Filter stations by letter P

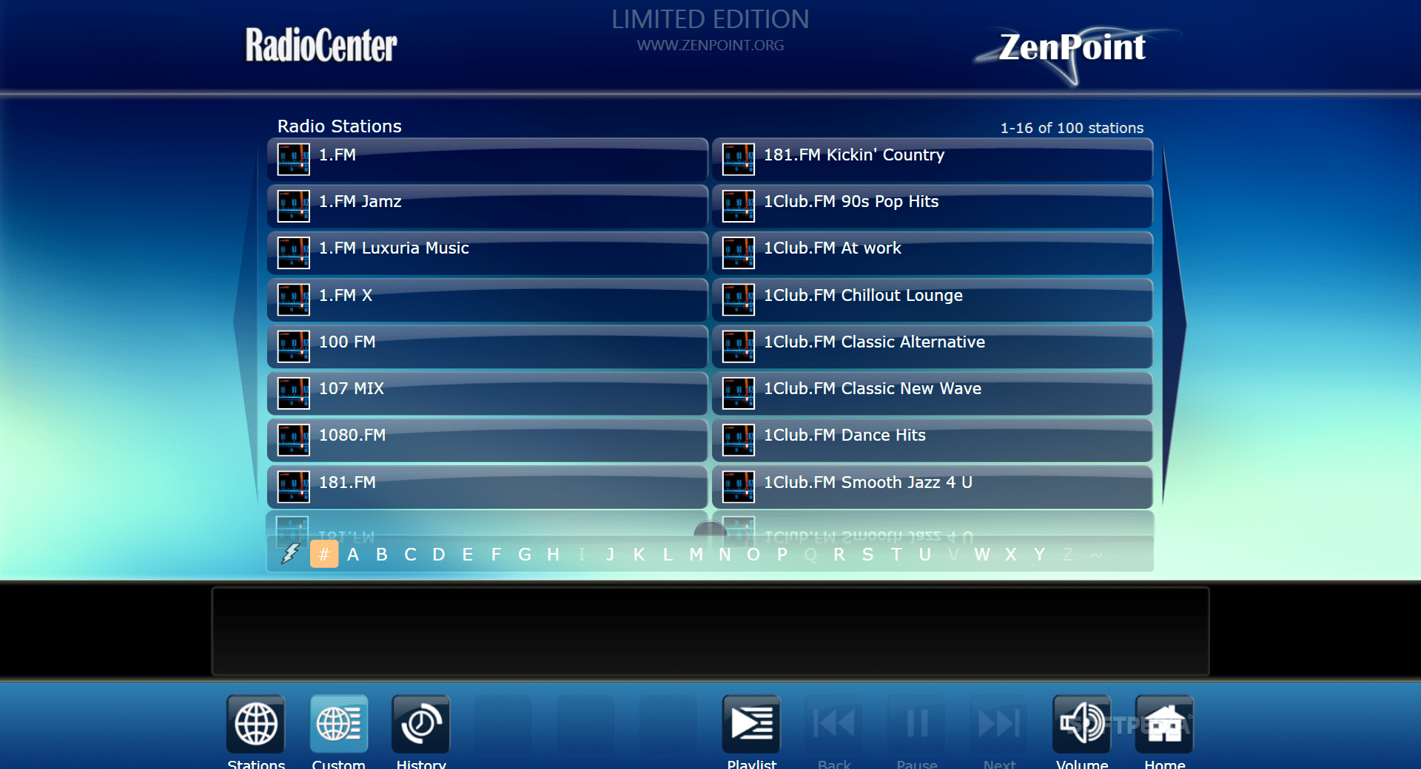click(x=782, y=555)
